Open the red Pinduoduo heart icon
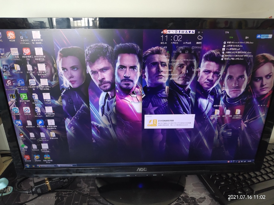 (27, 51)
